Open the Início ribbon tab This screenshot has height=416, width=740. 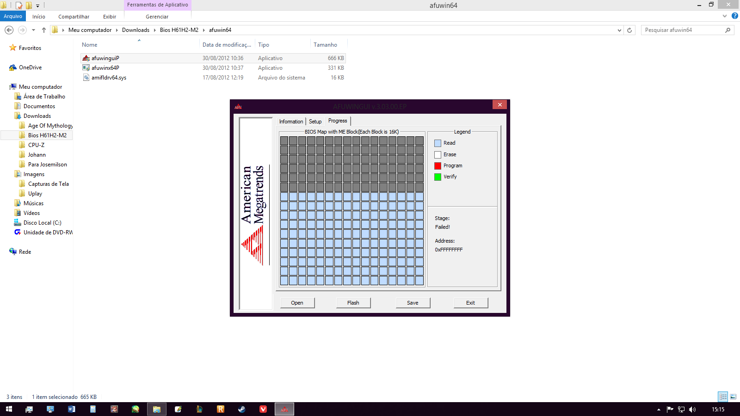39,17
